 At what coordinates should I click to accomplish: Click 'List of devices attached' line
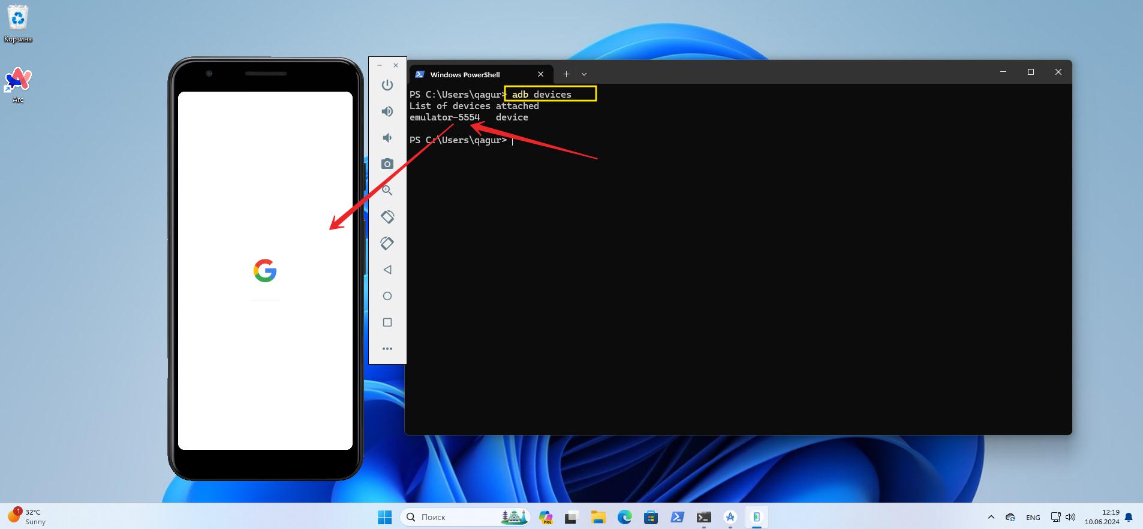[474, 106]
